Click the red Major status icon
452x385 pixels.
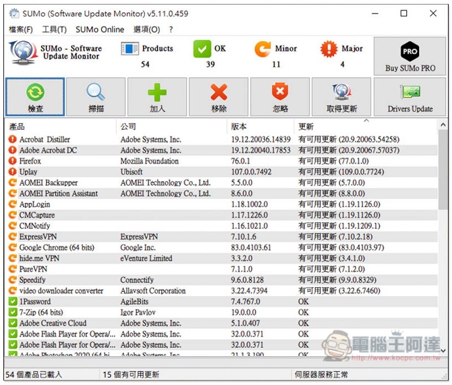click(x=328, y=49)
